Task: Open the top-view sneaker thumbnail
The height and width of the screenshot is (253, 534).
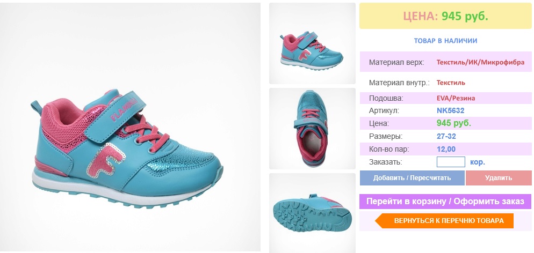Action: click(x=312, y=129)
